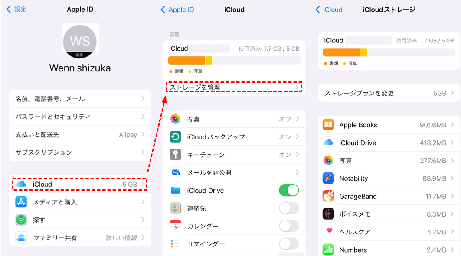Open chevron on ストレージを管理 row

point(297,87)
